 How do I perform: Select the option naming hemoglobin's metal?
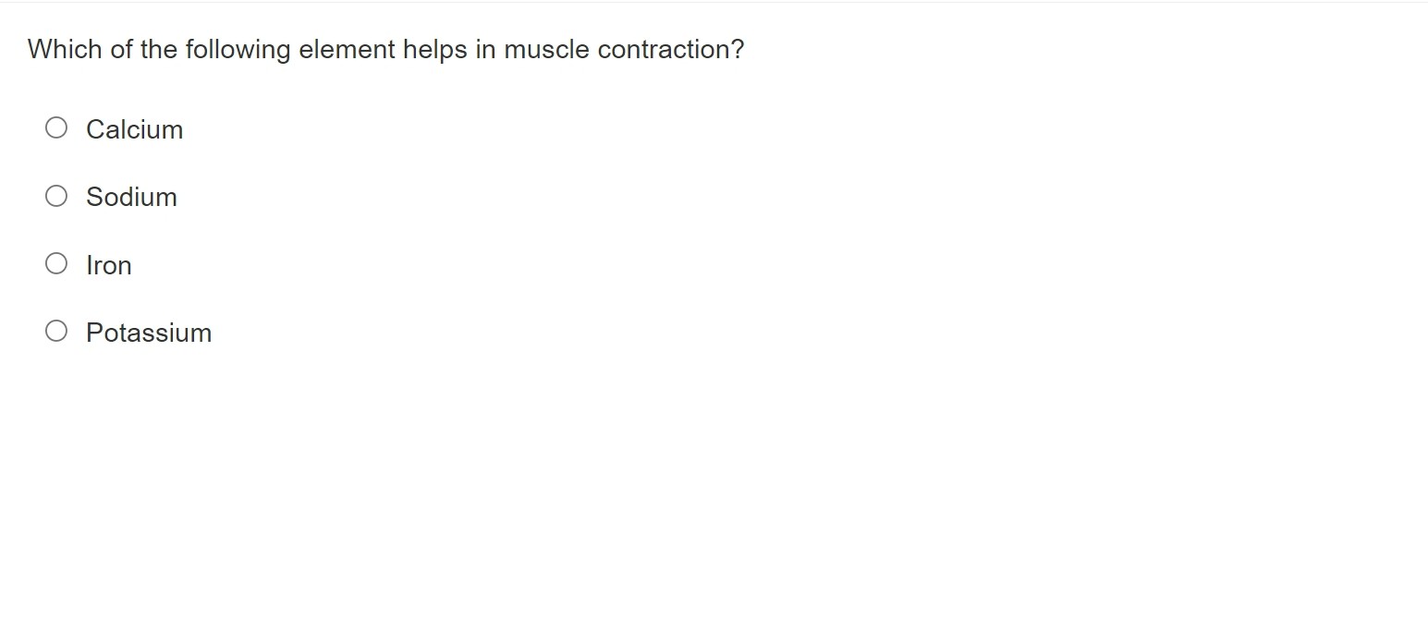pyautogui.click(x=56, y=263)
